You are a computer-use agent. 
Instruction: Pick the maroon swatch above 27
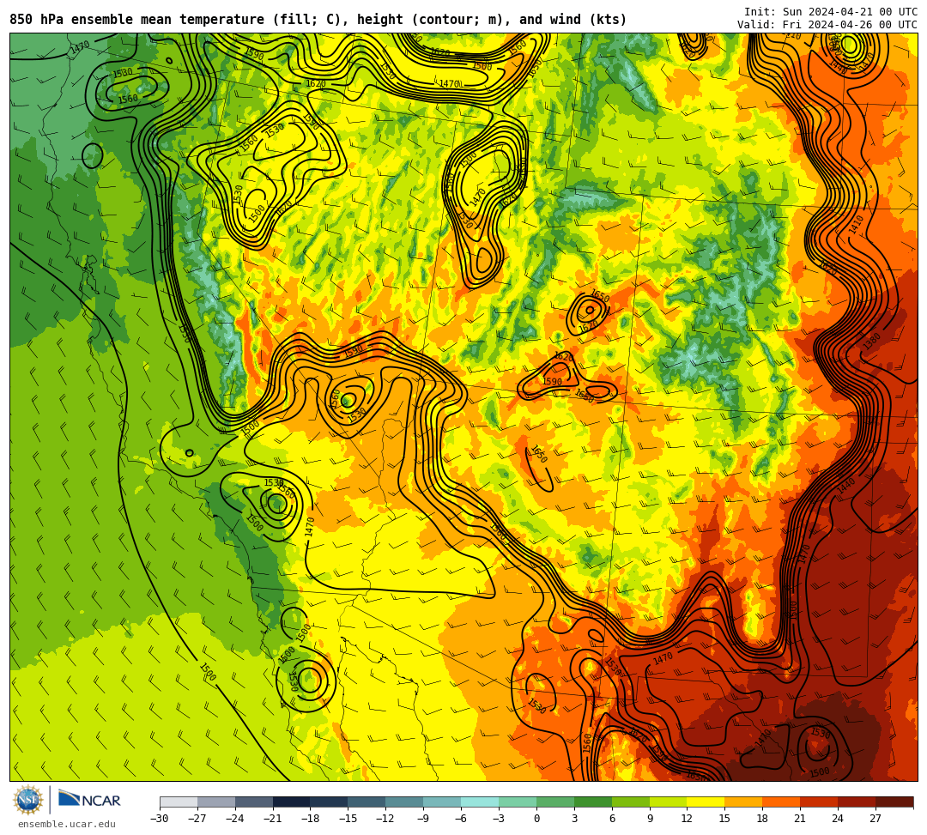[894, 802]
